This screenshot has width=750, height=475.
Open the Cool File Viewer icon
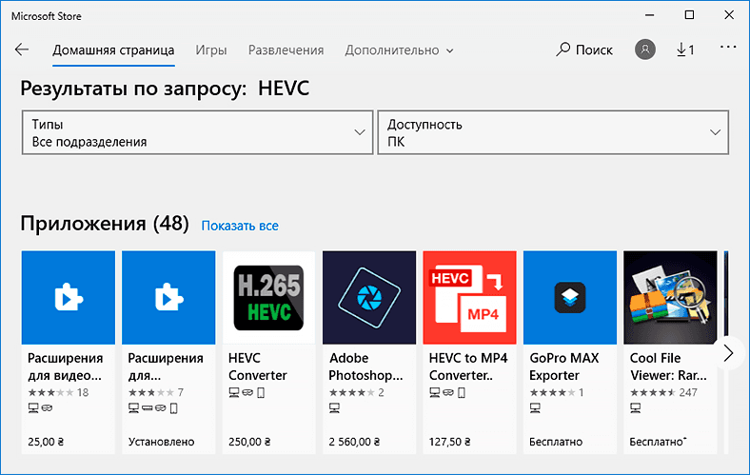[670, 298]
